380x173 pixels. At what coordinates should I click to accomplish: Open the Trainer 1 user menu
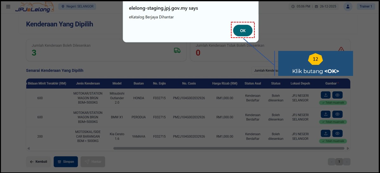pyautogui.click(x=366, y=7)
